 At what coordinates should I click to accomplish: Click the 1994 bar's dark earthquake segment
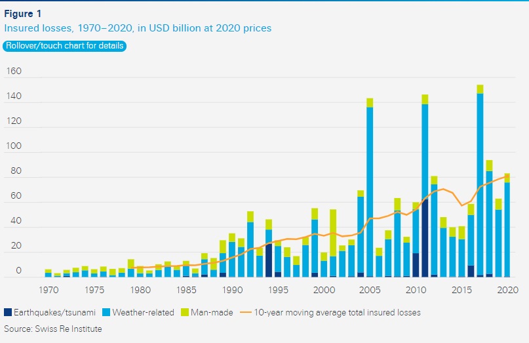(269, 260)
